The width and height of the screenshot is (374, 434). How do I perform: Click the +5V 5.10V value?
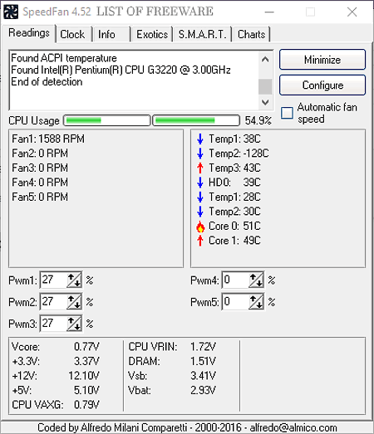point(86,390)
